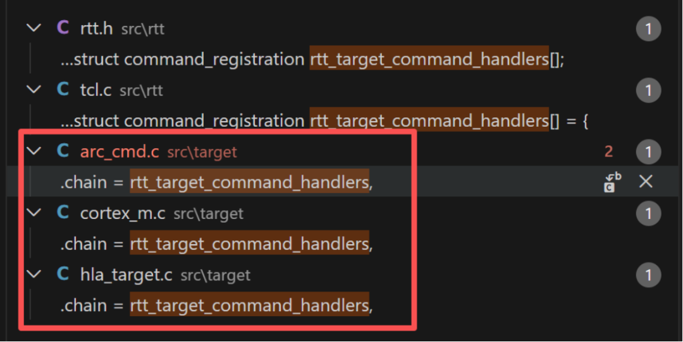Screen dimensions: 683x342
Task: Collapse the cortex_m.c results group
Action: 34,213
